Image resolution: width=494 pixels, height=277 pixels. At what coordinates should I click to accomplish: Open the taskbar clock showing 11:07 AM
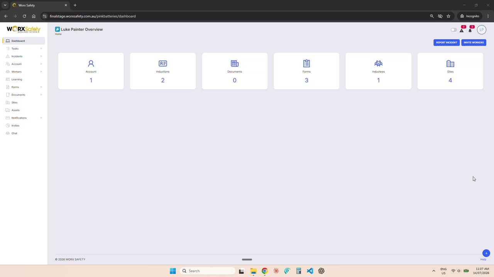pyautogui.click(x=482, y=271)
